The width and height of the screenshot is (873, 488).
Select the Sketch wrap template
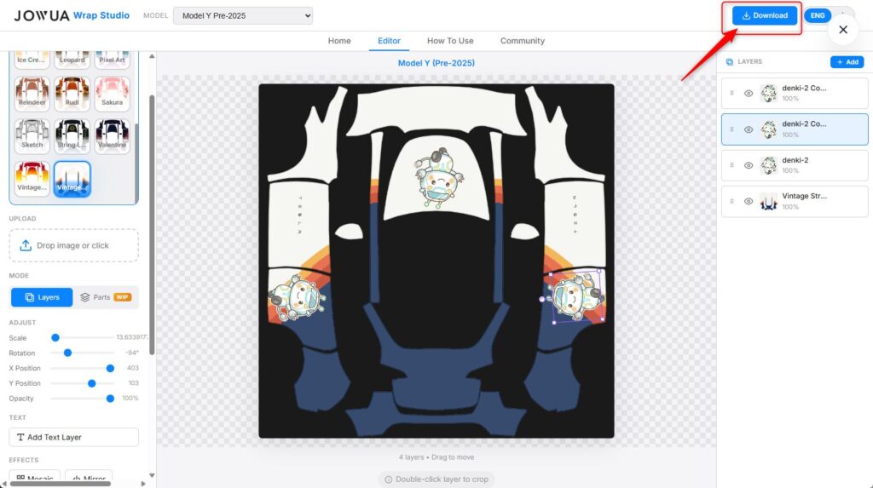pyautogui.click(x=32, y=135)
